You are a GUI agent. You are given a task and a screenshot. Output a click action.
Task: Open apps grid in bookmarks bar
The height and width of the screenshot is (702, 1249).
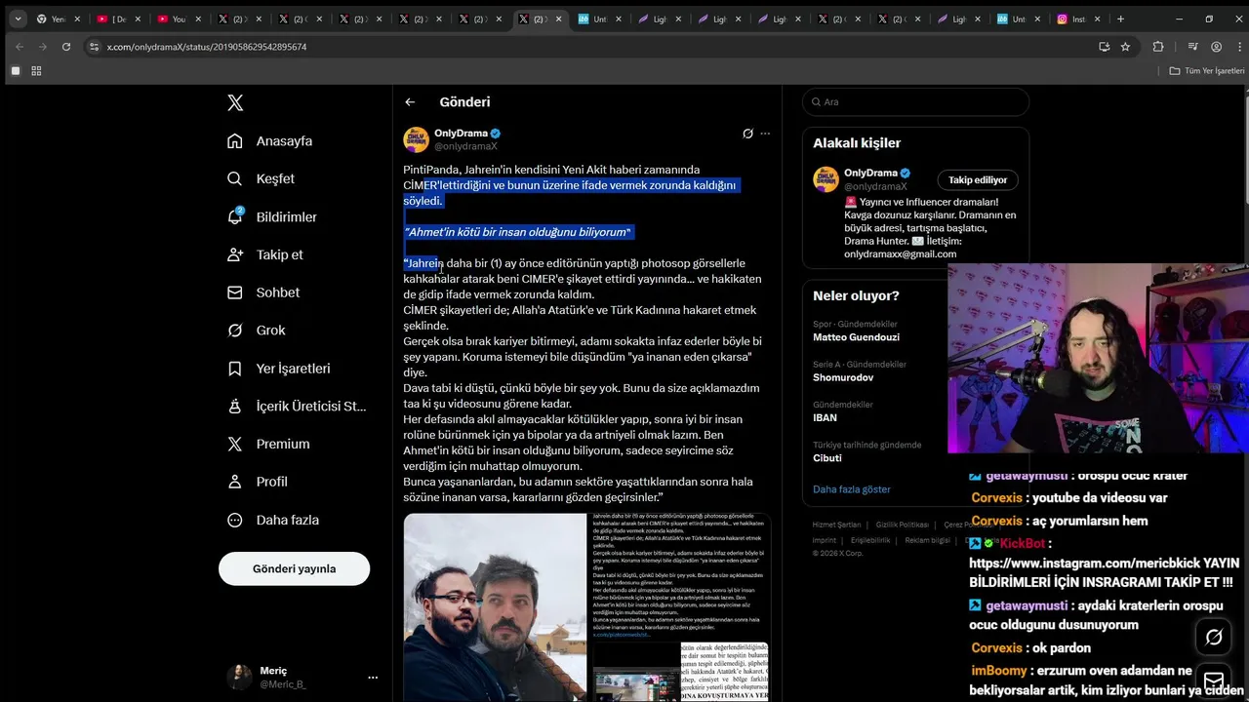(36, 71)
